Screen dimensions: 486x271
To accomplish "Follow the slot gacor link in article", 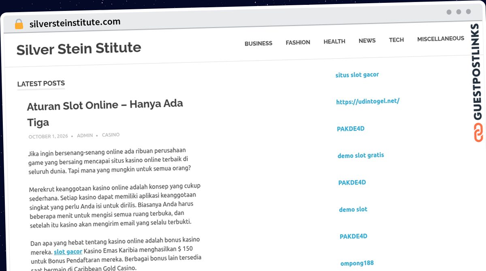I will pyautogui.click(x=68, y=252).
